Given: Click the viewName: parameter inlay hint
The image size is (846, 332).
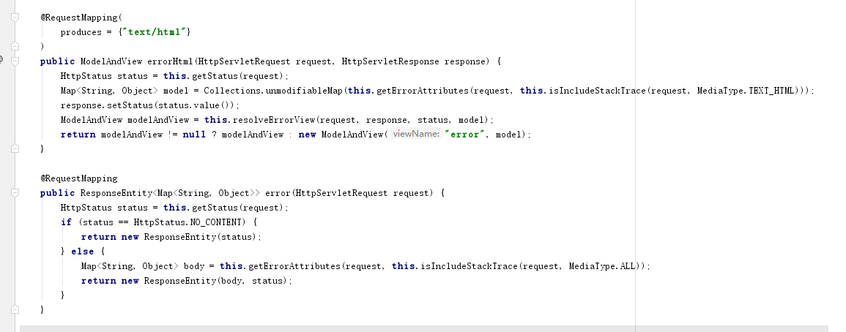Looking at the screenshot, I should tap(416, 135).
